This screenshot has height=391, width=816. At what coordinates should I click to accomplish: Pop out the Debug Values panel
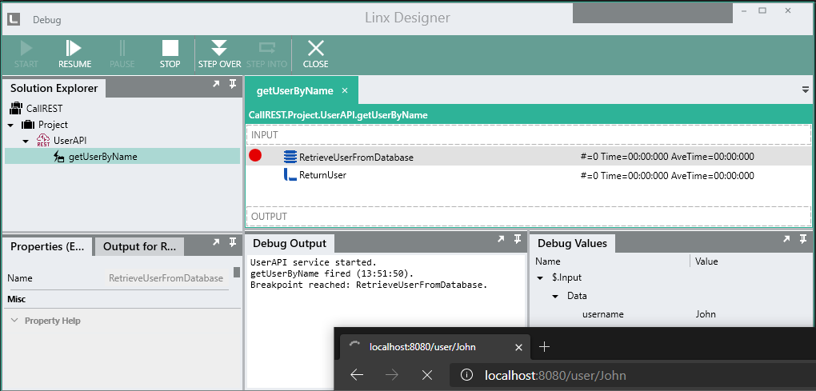(x=788, y=238)
